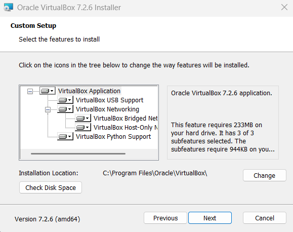Click the feature tree horizontal scrollbar

click(78, 154)
